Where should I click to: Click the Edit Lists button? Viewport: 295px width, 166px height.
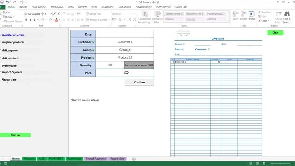pos(15,135)
